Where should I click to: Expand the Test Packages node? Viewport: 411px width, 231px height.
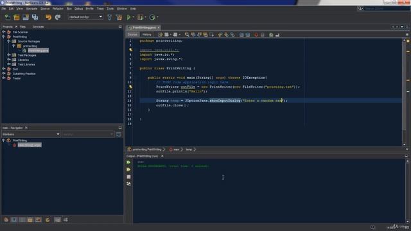click(x=8, y=55)
